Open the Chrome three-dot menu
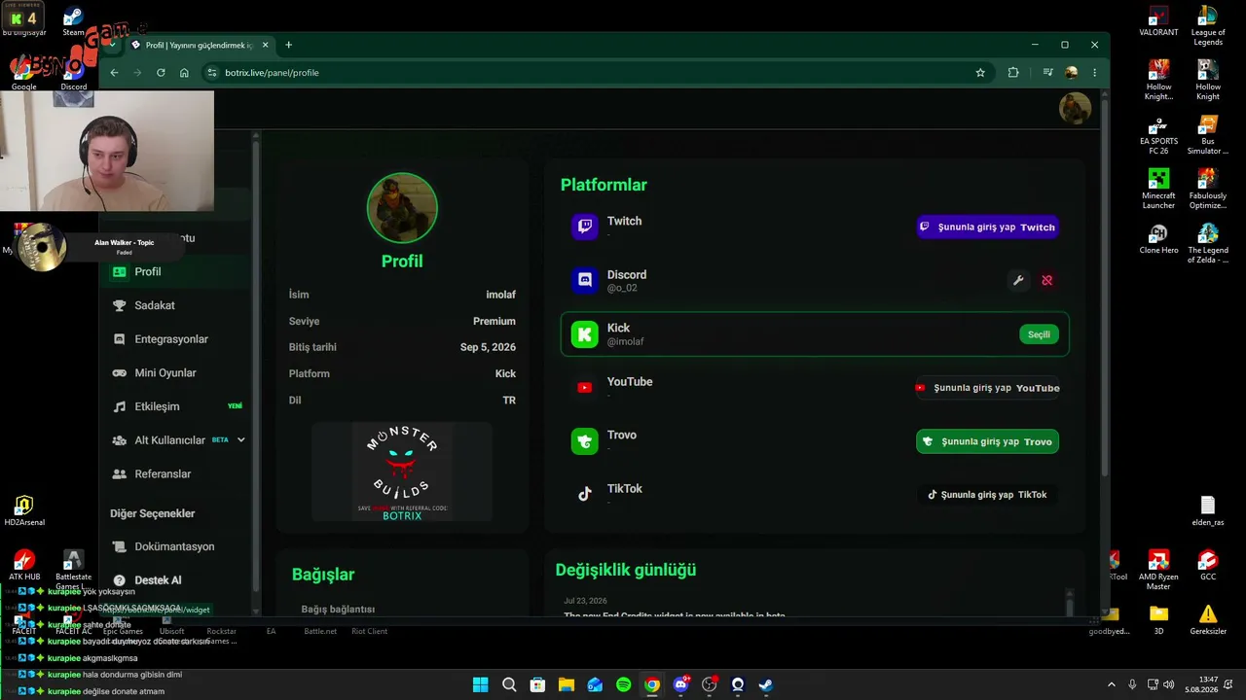1246x700 pixels. point(1094,72)
